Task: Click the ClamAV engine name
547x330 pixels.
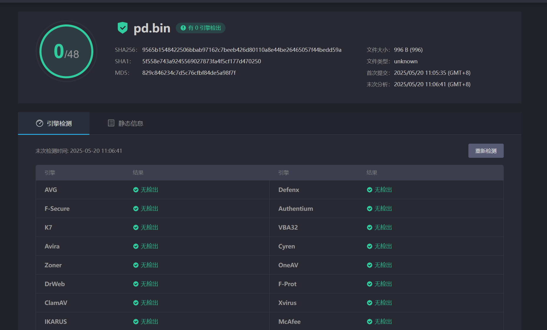Action: pyautogui.click(x=56, y=303)
